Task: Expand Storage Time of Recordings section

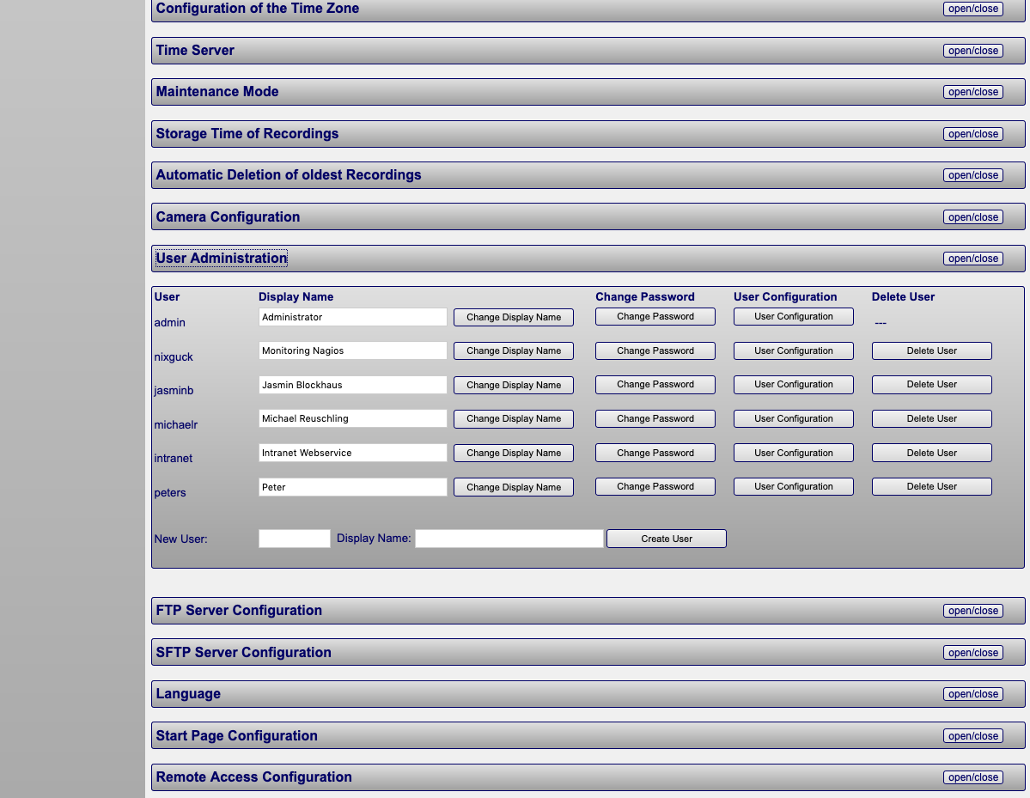Action: [972, 134]
